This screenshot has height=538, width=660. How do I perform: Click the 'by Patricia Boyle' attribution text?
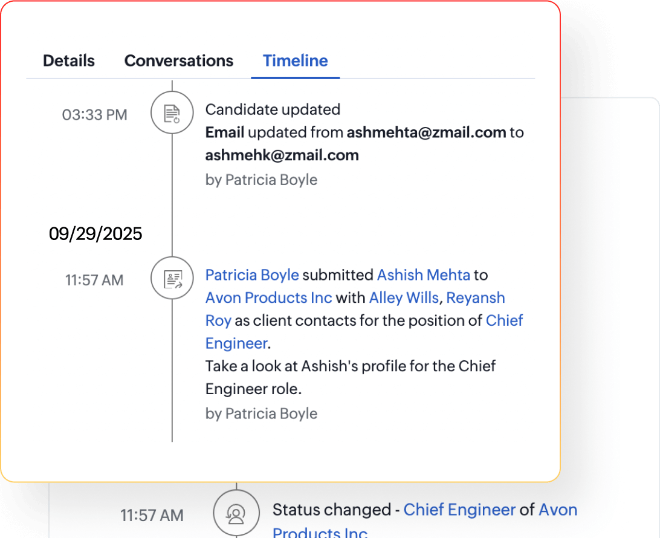[x=261, y=180]
